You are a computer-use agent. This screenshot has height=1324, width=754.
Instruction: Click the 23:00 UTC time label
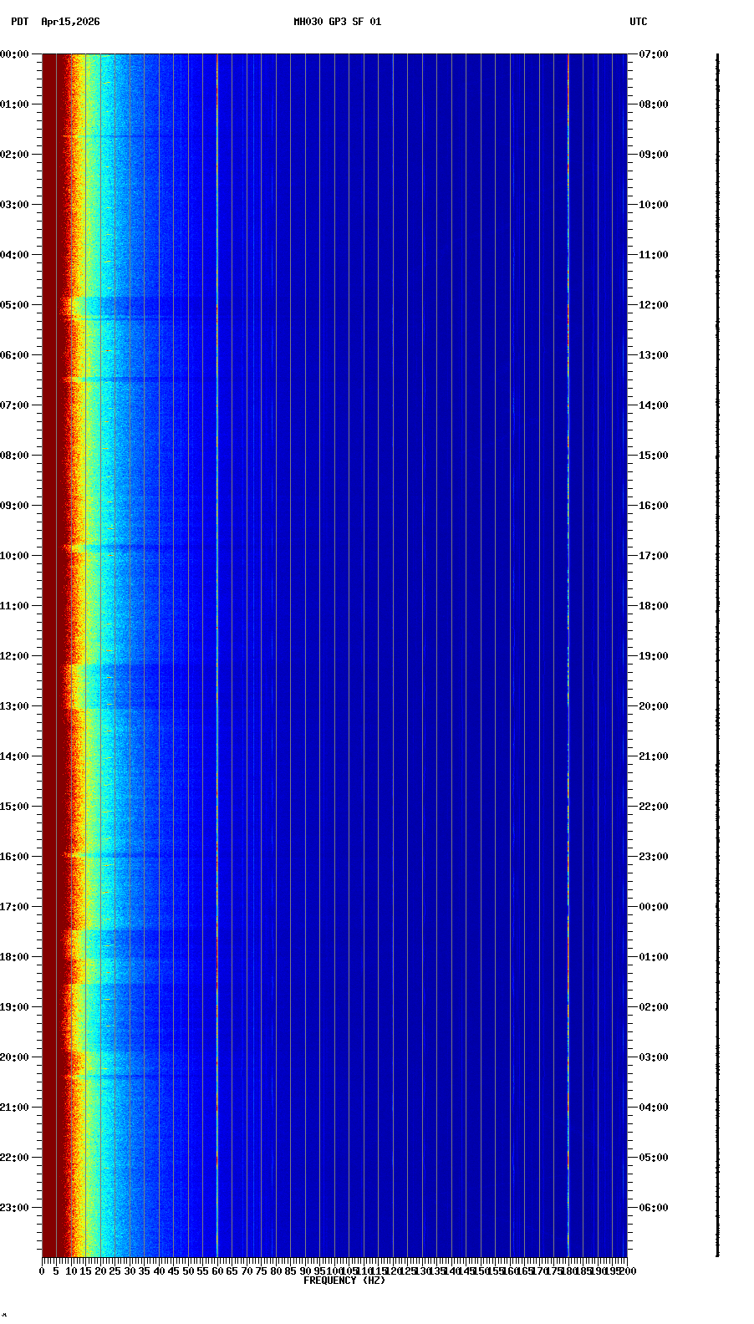click(654, 857)
